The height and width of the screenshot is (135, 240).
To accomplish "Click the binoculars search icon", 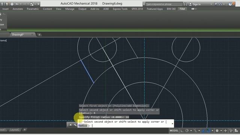I will pyautogui.click(x=185, y=4).
